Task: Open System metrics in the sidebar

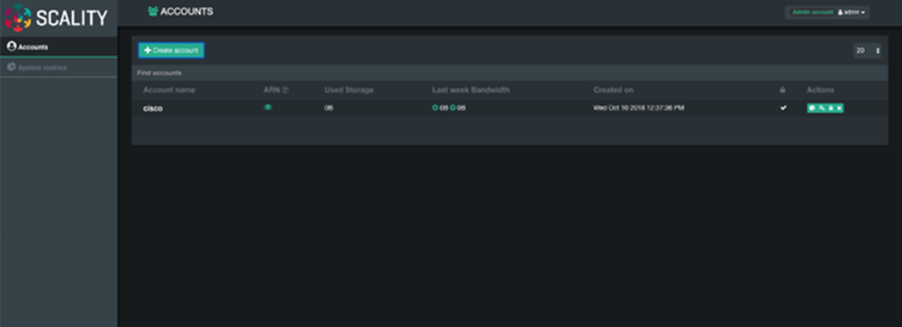Action: click(58, 67)
